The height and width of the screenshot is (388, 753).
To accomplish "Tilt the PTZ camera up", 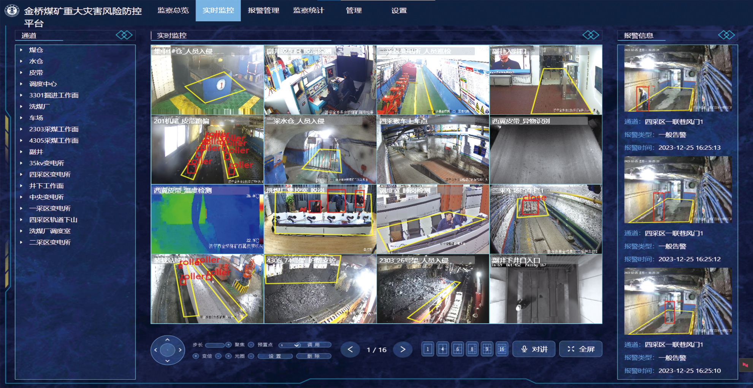I will [167, 340].
